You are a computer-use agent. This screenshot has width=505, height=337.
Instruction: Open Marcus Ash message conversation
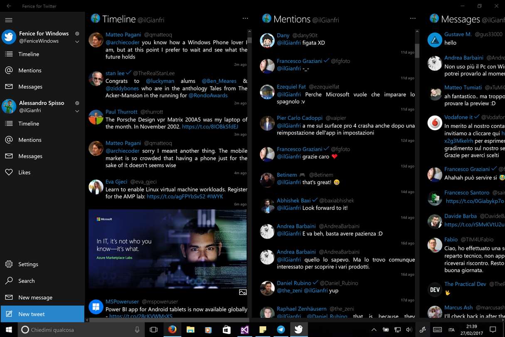click(466, 312)
